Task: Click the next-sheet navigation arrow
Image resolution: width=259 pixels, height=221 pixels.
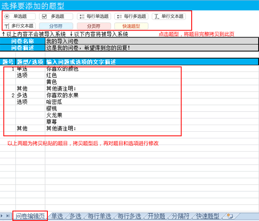Action: click(x=2, y=216)
